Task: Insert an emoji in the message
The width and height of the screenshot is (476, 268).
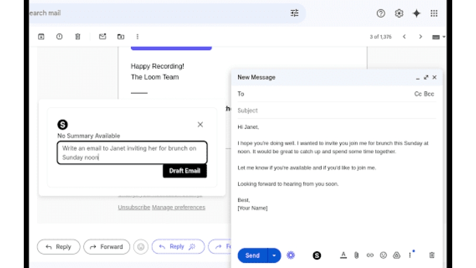Action: [x=383, y=255]
